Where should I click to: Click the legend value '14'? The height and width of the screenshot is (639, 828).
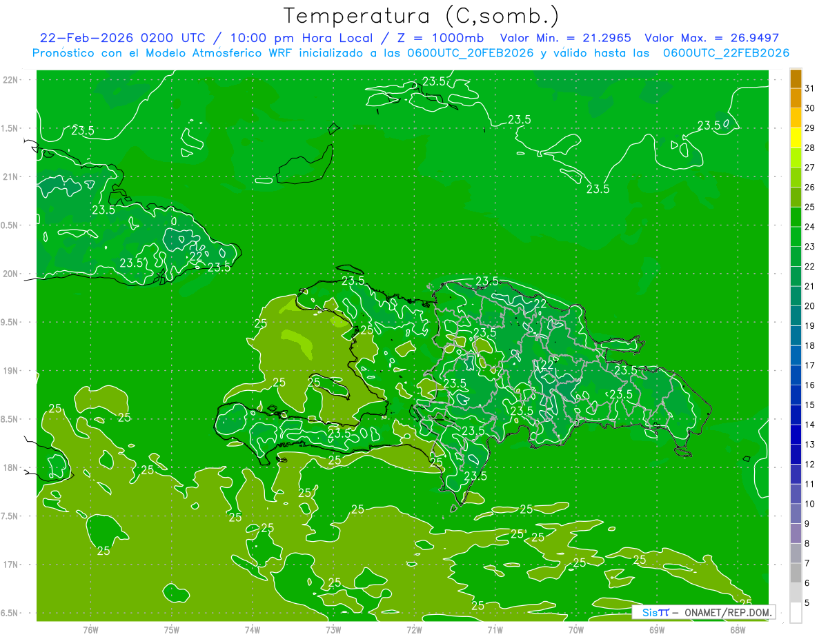click(x=810, y=425)
